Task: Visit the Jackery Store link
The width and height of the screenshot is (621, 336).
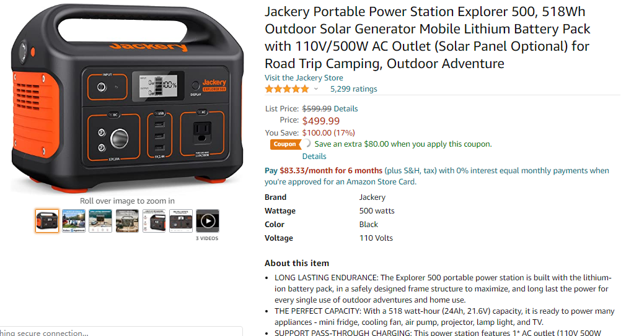Action: 304,78
